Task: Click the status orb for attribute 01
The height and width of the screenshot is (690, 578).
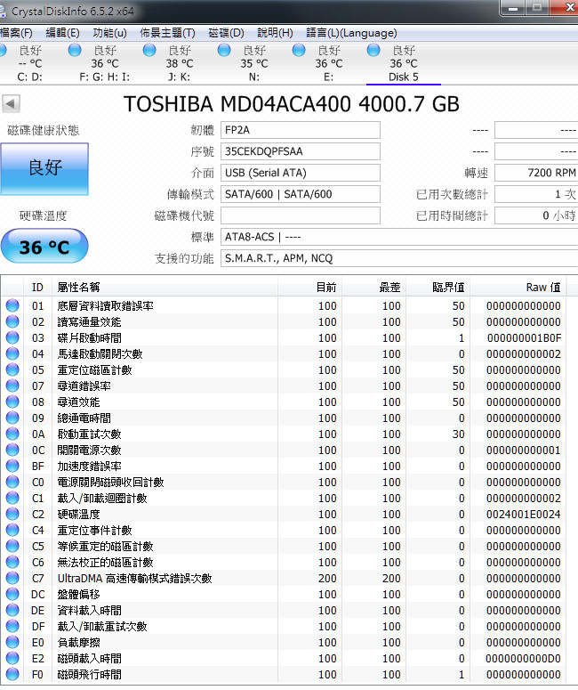Action: pos(12,306)
